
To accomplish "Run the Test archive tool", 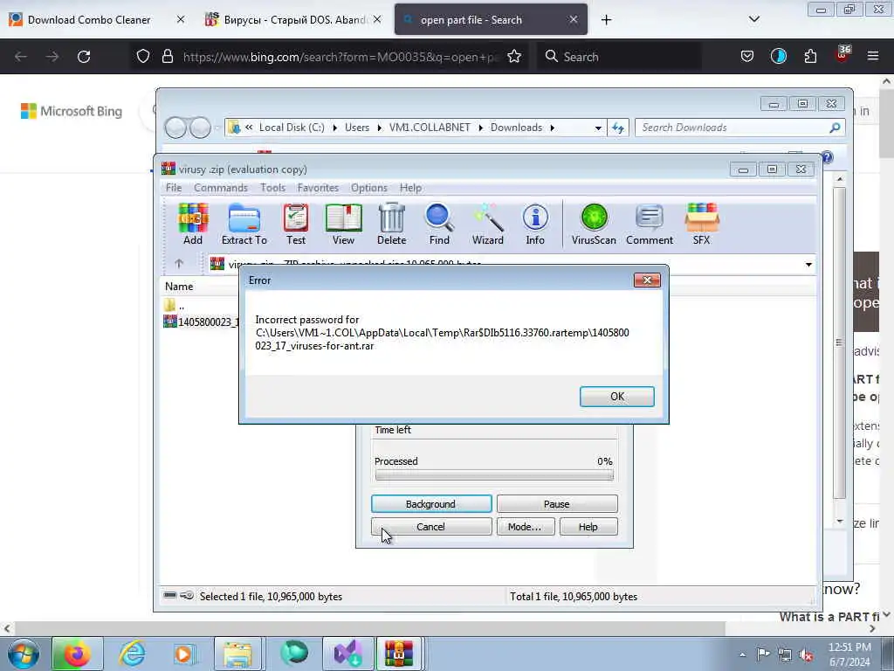I will click(x=296, y=225).
